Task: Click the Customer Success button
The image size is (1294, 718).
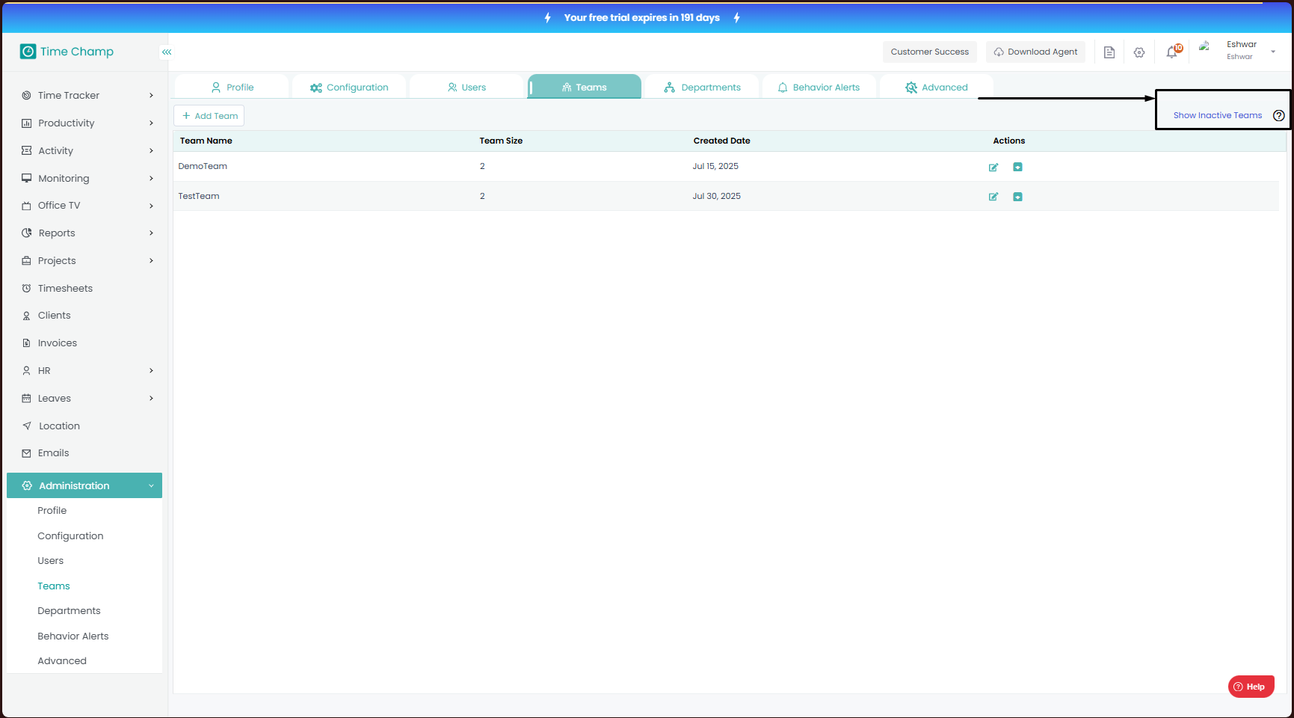Action: [930, 52]
